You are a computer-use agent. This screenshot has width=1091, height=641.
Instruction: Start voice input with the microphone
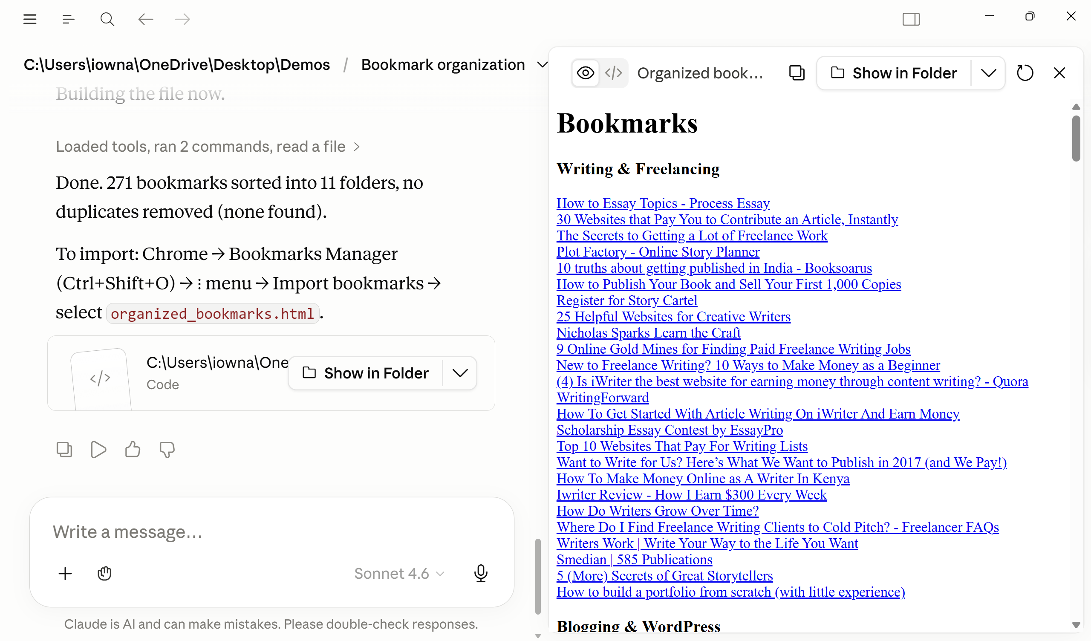[481, 573]
